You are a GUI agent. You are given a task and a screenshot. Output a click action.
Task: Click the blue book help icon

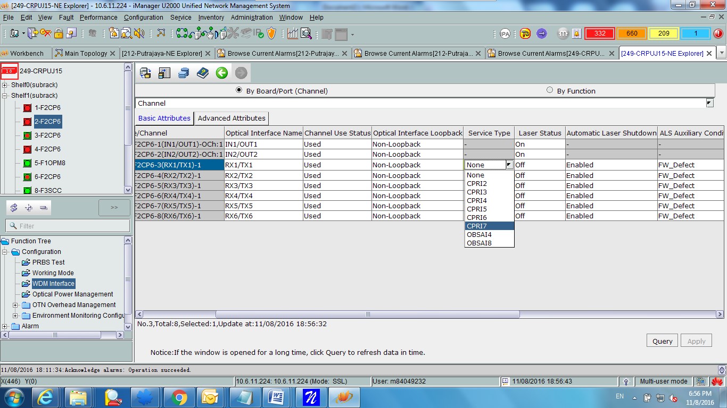pos(203,73)
